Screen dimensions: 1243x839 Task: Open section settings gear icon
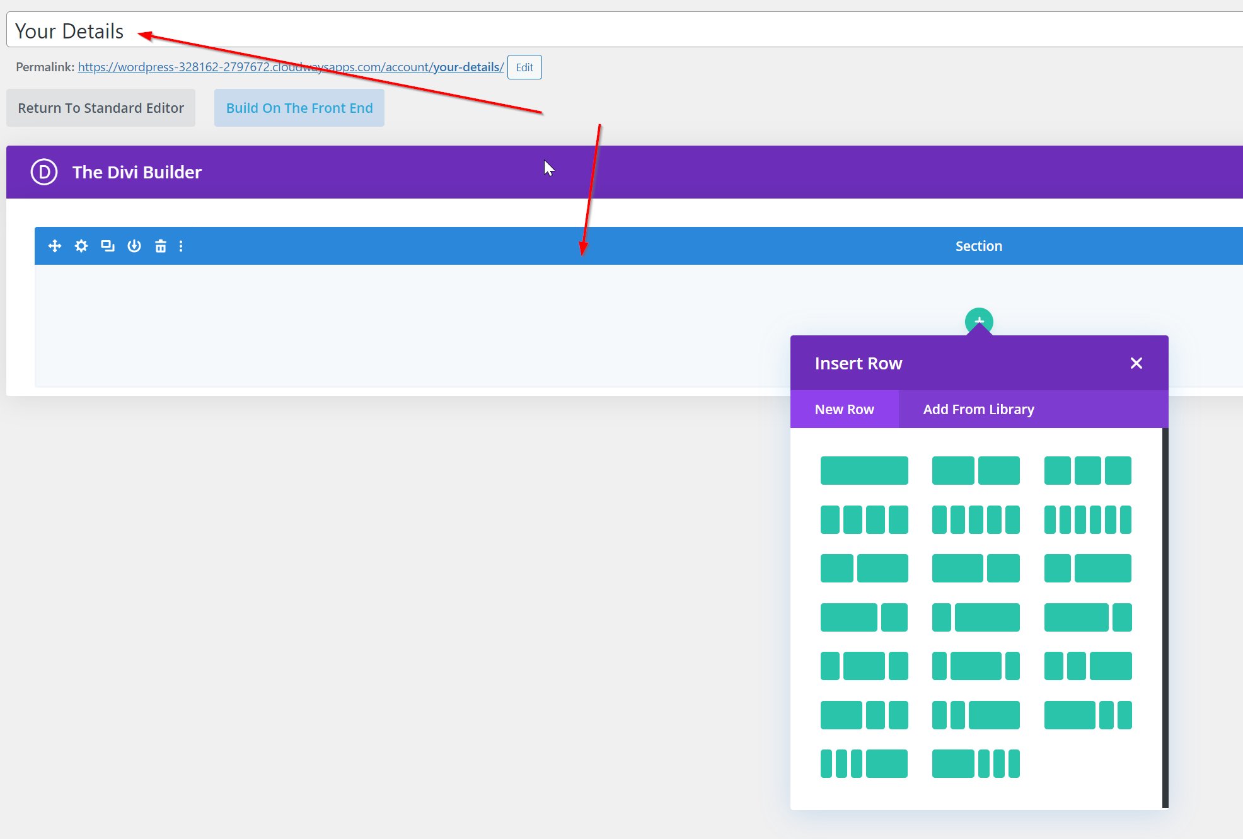81,246
